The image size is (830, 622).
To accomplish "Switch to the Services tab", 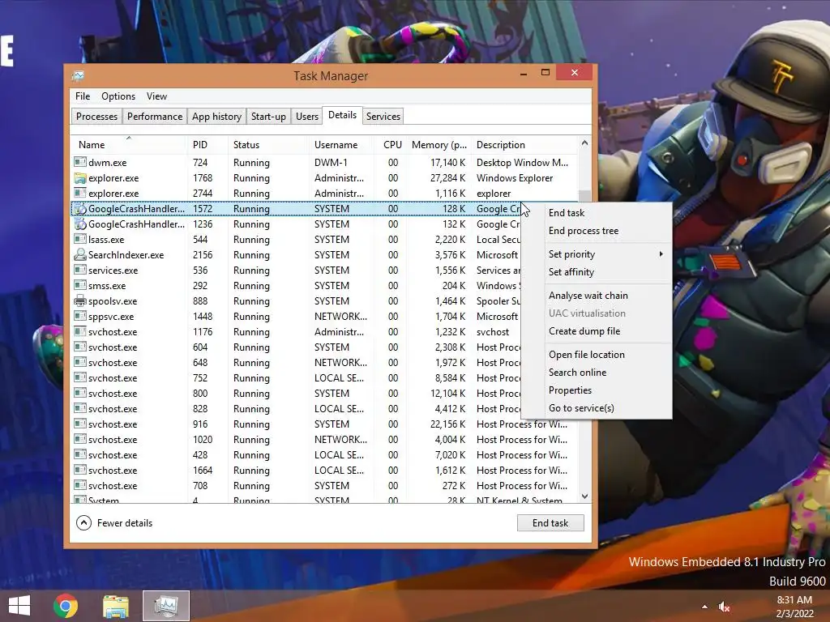I will [x=383, y=117].
